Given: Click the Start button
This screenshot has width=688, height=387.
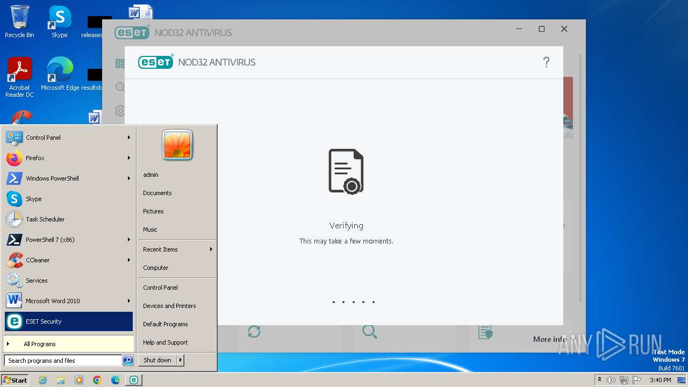Looking at the screenshot, I should (x=15, y=380).
